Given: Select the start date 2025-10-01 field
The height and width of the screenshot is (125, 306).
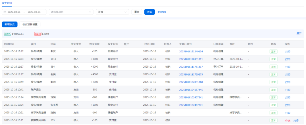Looking at the screenshot, I should (14, 12).
